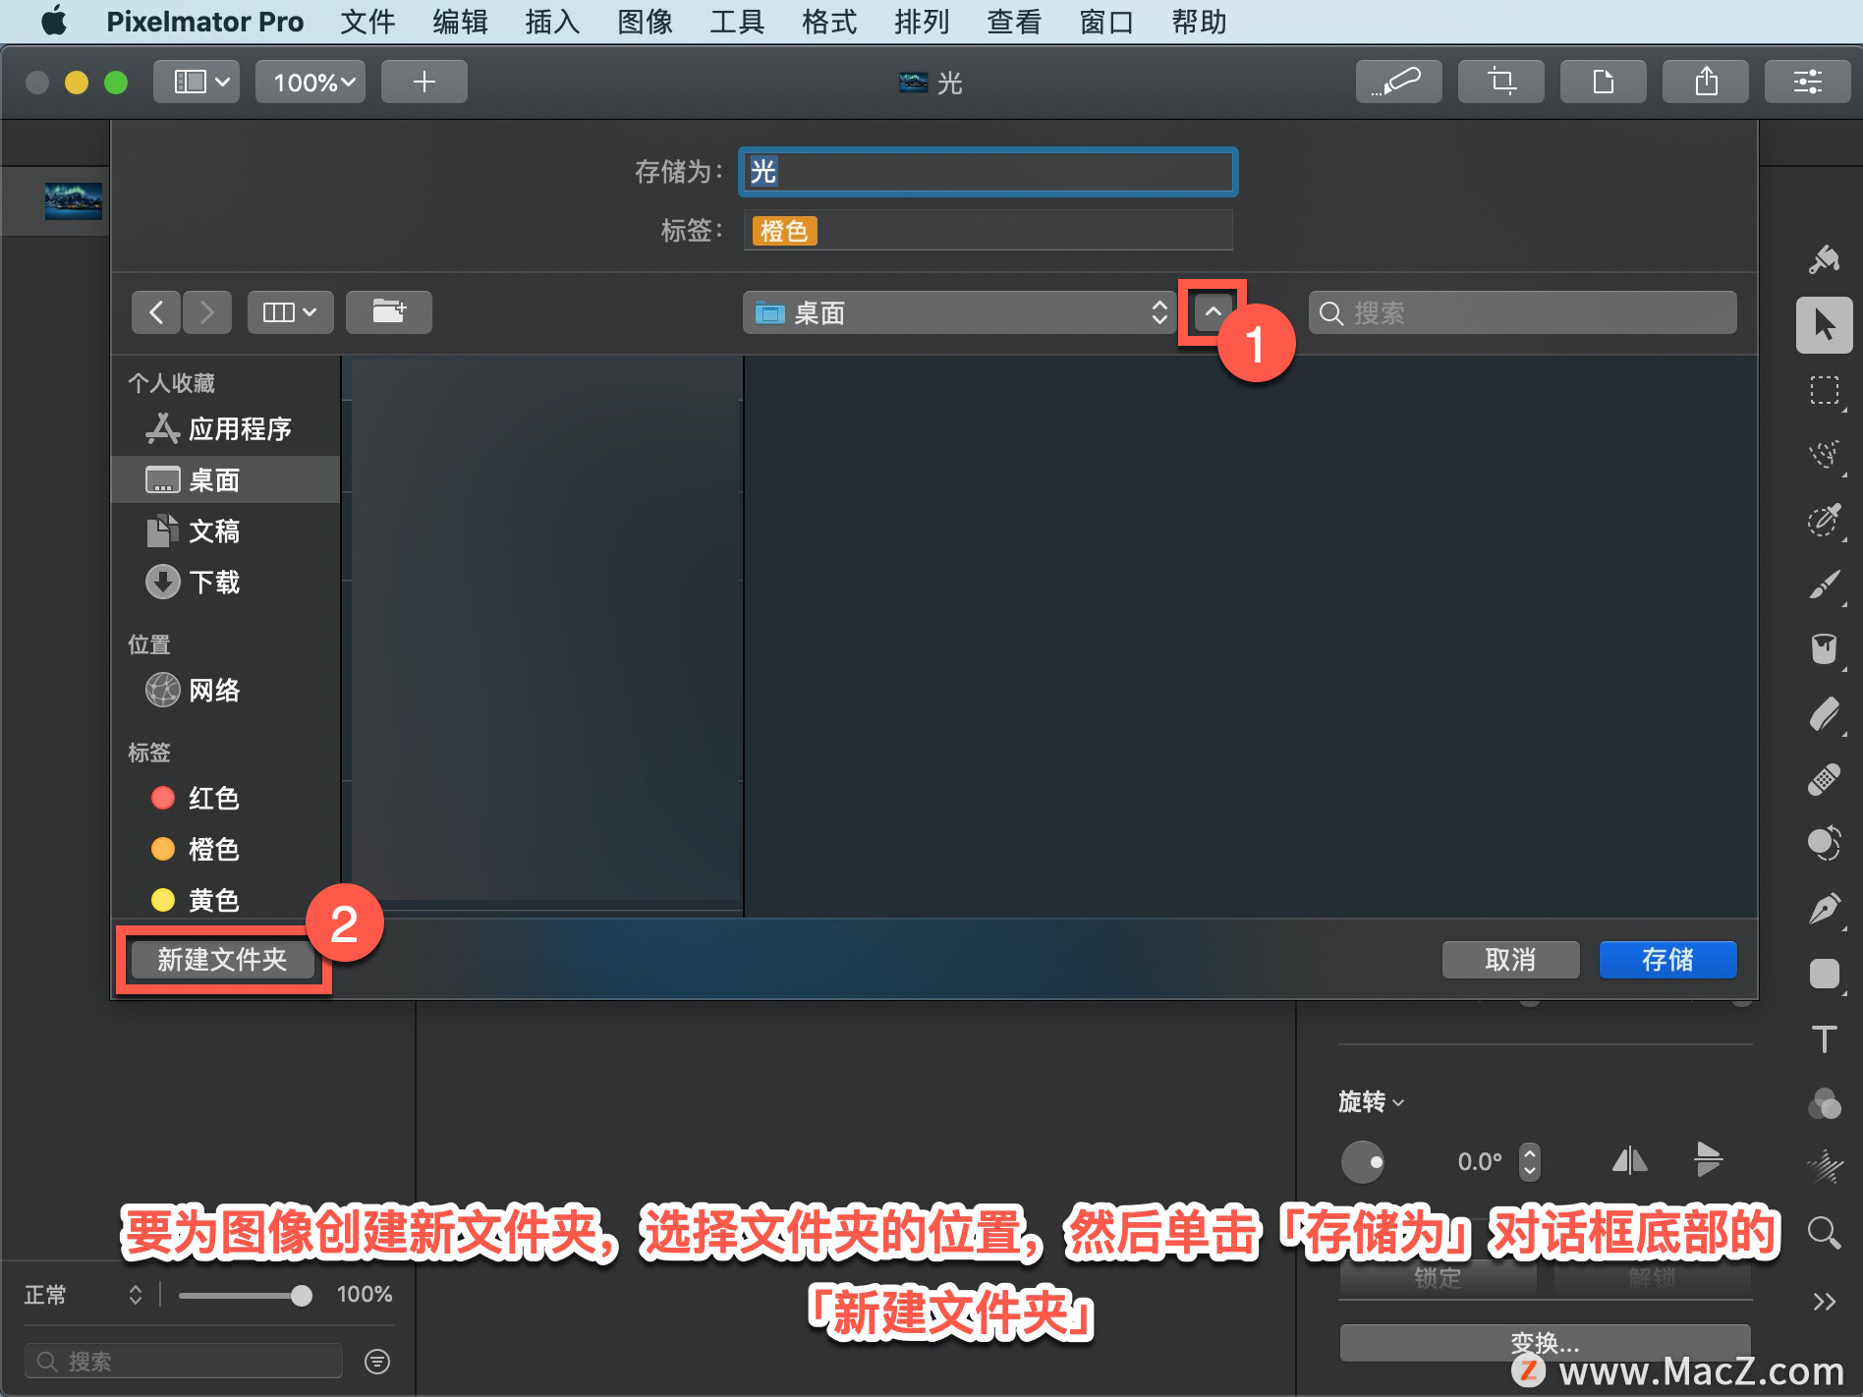
Task: Click the document info toolbar button
Action: tap(1604, 82)
